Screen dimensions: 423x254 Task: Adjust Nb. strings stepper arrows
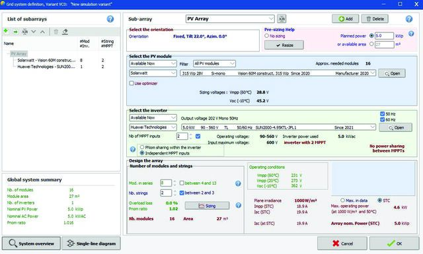coord(174,193)
